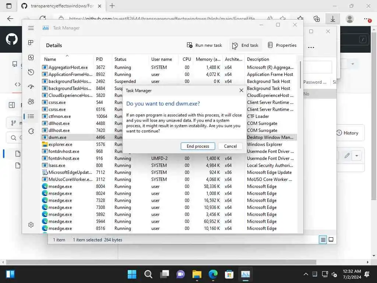
Task: Open Users page in Task Manager sidebar
Action: pyautogui.click(x=31, y=102)
